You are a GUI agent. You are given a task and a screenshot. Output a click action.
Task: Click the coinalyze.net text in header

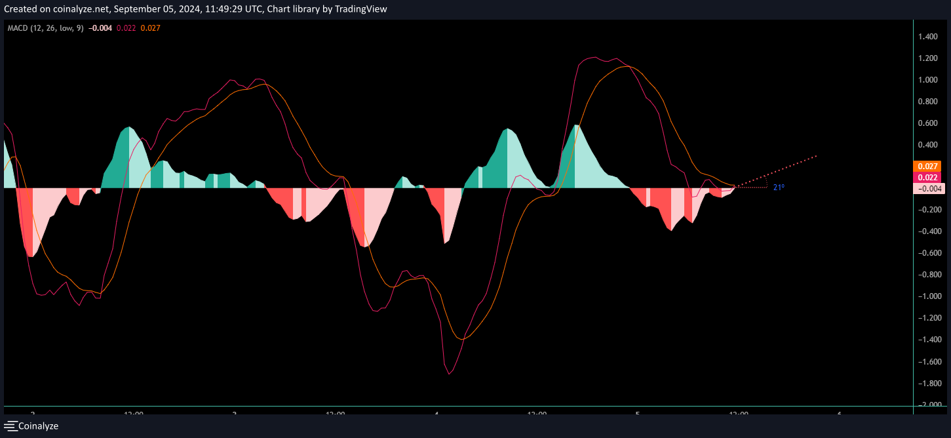[78, 9]
